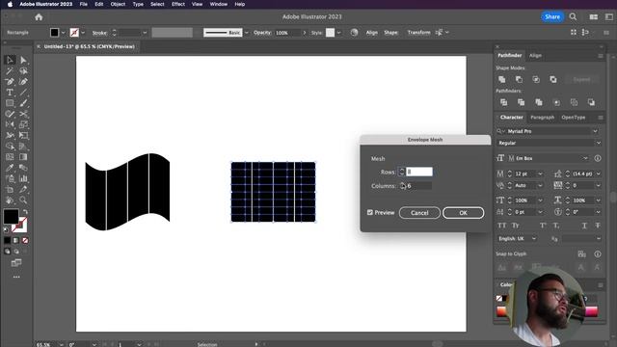The height and width of the screenshot is (347, 617).
Task: Click OK in Envelope Mesh dialog
Action: click(x=463, y=213)
